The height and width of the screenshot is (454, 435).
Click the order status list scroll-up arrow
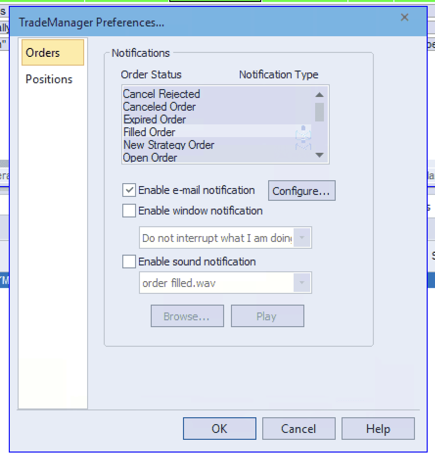pos(320,94)
